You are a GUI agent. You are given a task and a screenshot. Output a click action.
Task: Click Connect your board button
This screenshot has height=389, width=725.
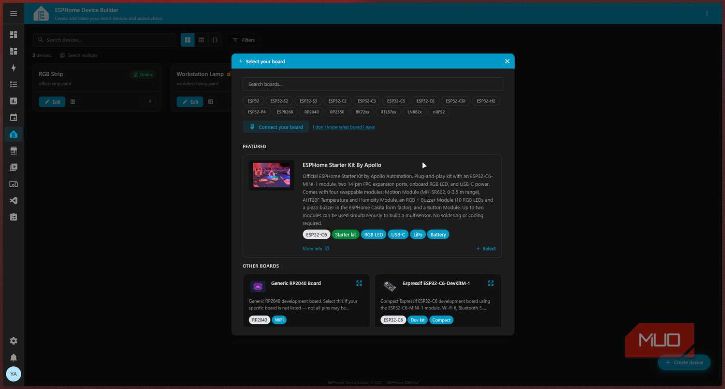tap(276, 127)
